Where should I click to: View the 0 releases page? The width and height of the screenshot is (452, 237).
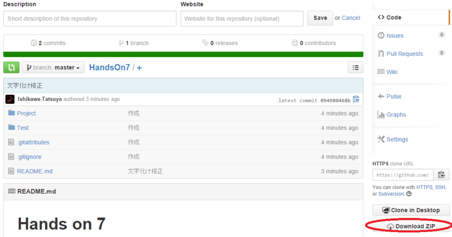[224, 43]
